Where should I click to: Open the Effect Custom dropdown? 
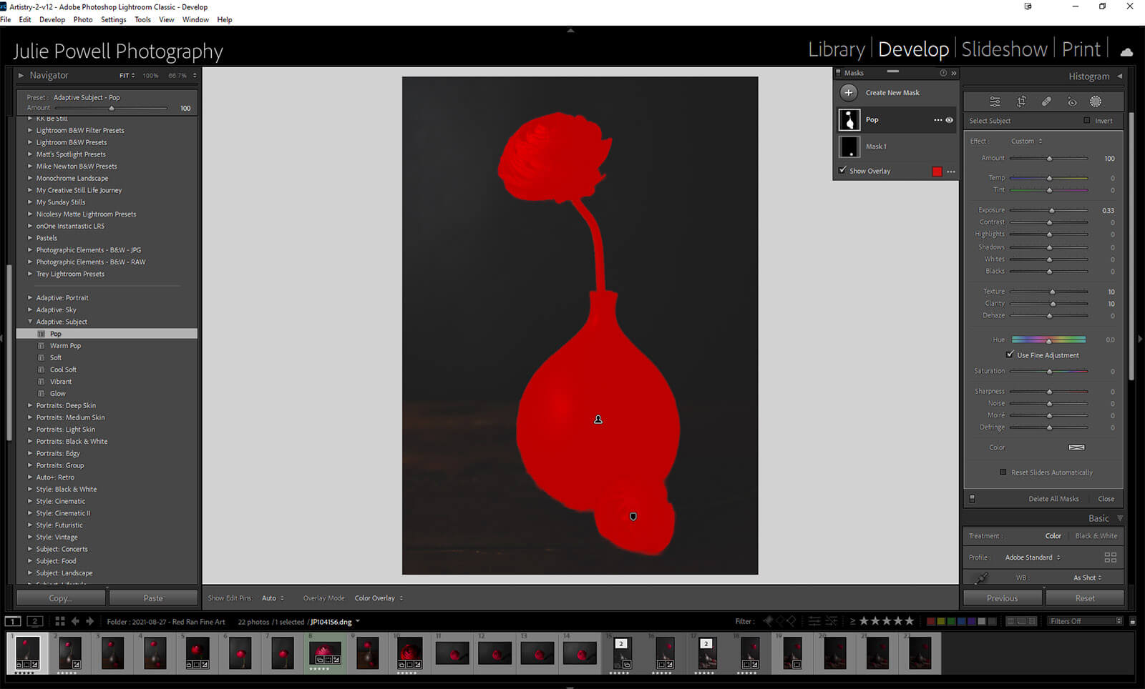(1026, 142)
